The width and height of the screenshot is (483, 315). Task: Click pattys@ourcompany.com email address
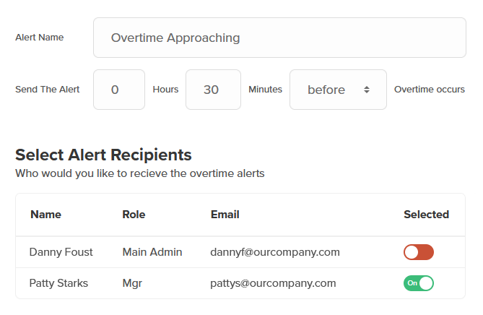pyautogui.click(x=274, y=283)
